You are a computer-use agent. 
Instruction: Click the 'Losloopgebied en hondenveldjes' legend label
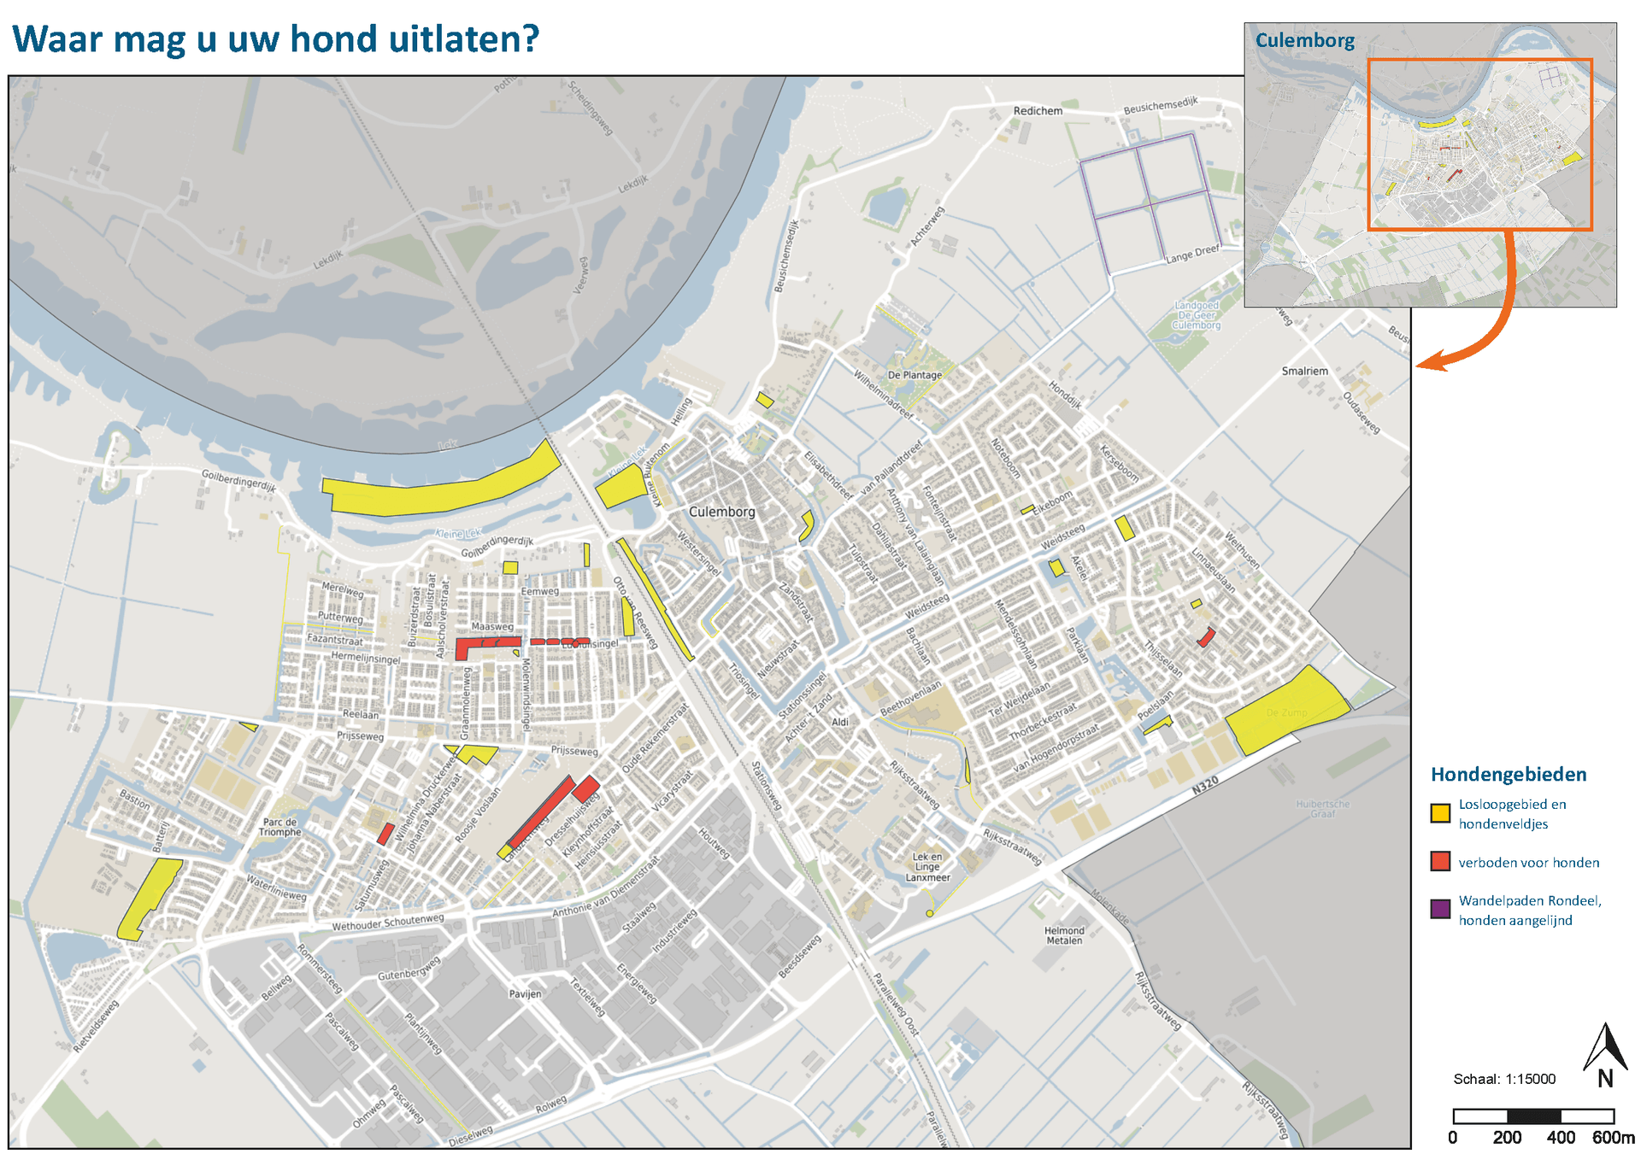[1512, 814]
